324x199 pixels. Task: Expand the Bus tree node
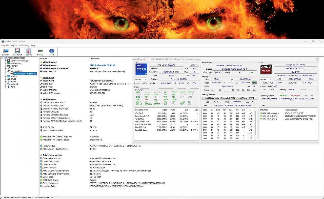tap(6, 69)
